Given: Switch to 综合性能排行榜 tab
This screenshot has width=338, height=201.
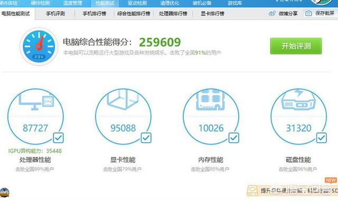Looking at the screenshot, I should tap(134, 14).
